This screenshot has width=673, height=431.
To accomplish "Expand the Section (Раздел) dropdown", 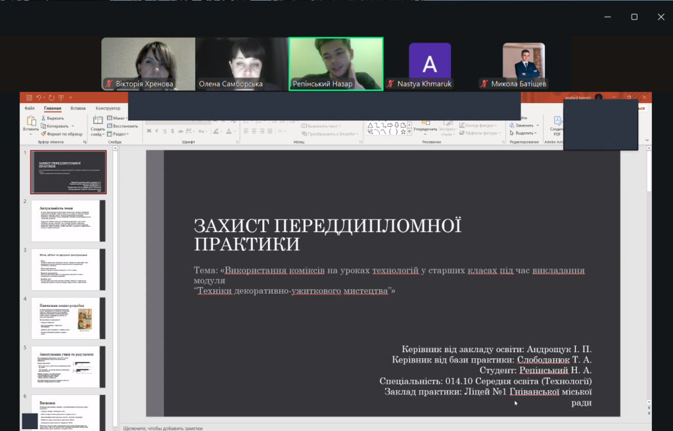I will coord(120,133).
